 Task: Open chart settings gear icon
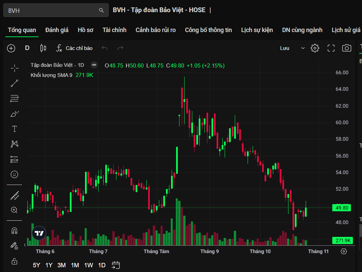pos(315,48)
